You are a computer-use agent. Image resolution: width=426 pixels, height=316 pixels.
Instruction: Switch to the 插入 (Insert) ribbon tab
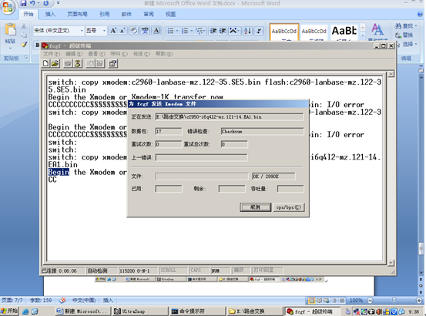(50, 14)
